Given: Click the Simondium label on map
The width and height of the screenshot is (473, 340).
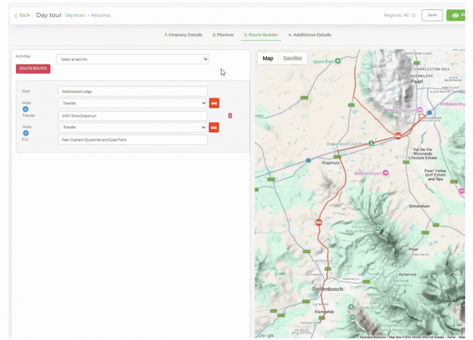Looking at the screenshot, I should coord(419,206).
